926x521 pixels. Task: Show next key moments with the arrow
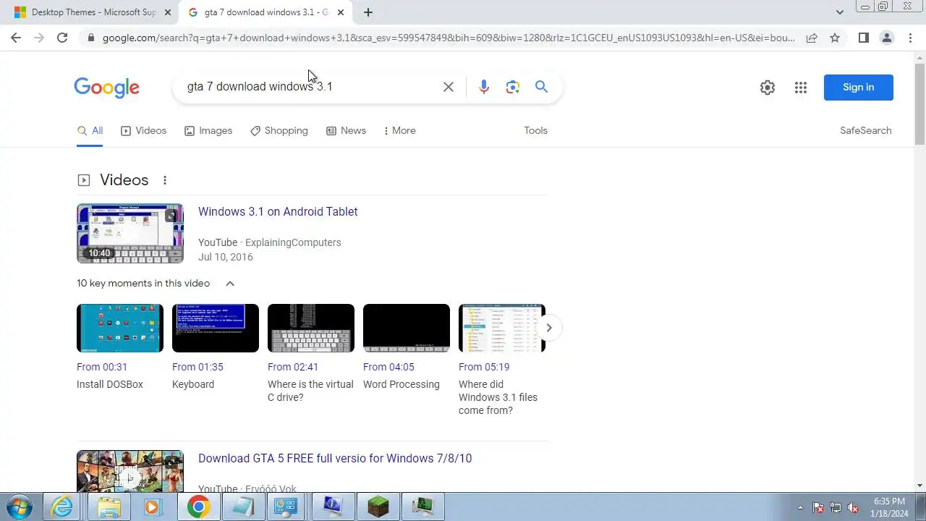(x=548, y=328)
